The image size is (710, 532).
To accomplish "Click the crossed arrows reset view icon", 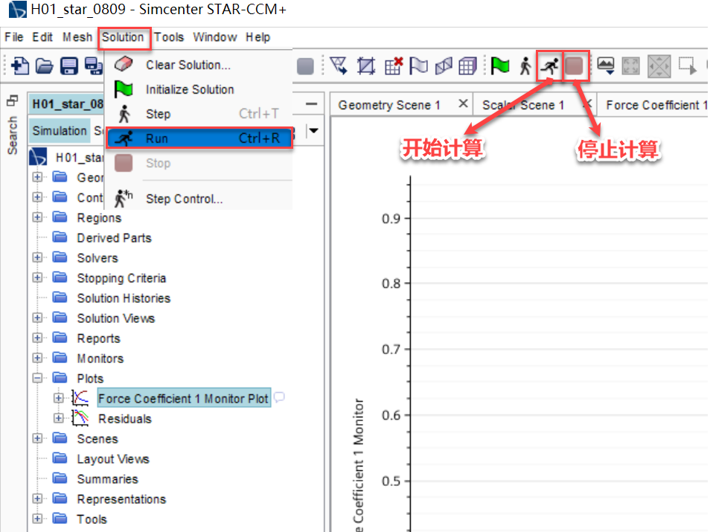I will tap(659, 66).
